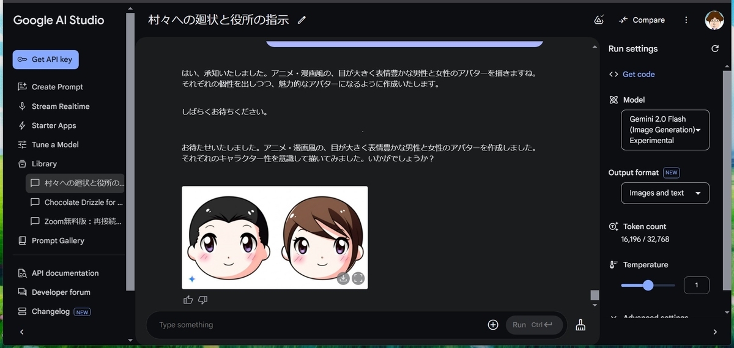This screenshot has height=348, width=734.
Task: Click the chat area vertical scrollbar thumb
Action: click(x=594, y=295)
